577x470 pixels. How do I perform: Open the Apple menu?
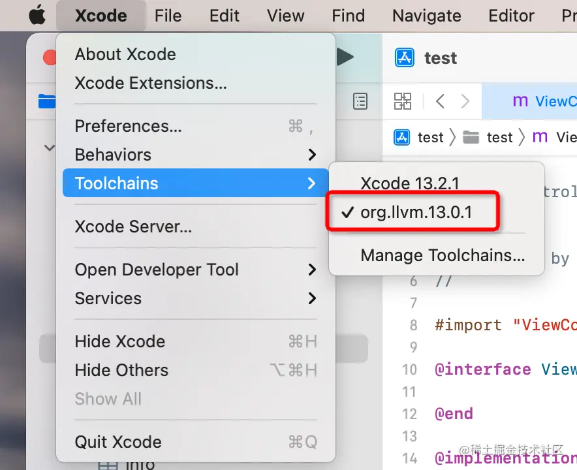(37, 16)
